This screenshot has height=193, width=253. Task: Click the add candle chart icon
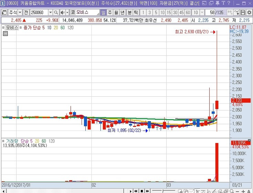pos(230,12)
